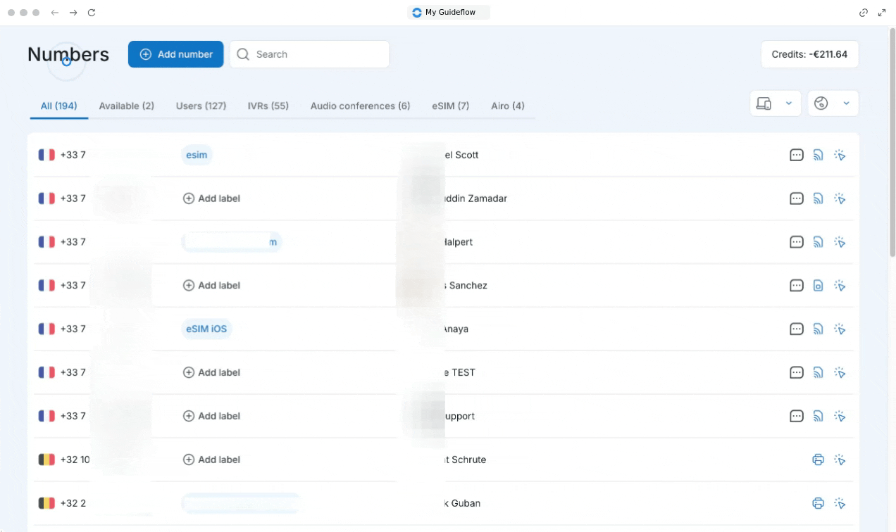The image size is (896, 532).
Task: Click the eSIM iOS label tag
Action: [x=206, y=329]
